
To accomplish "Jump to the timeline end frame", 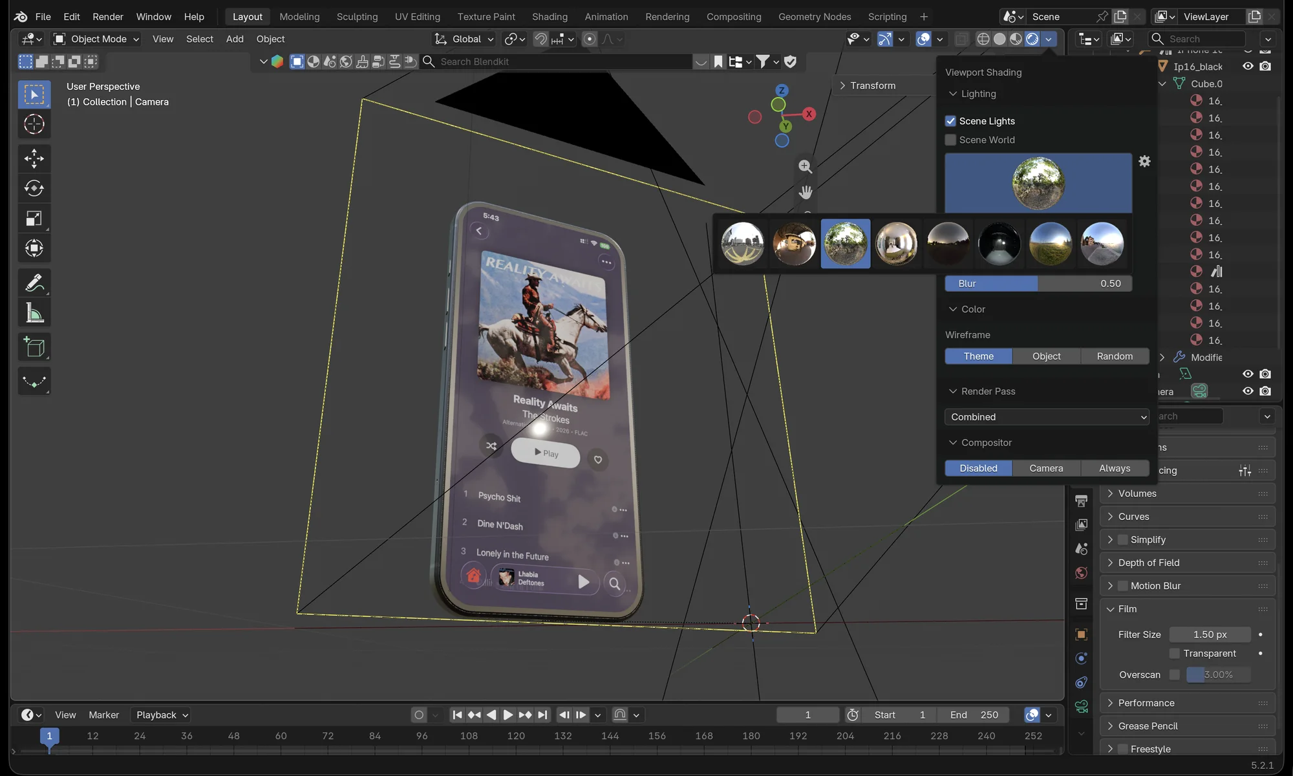I will tap(542, 715).
